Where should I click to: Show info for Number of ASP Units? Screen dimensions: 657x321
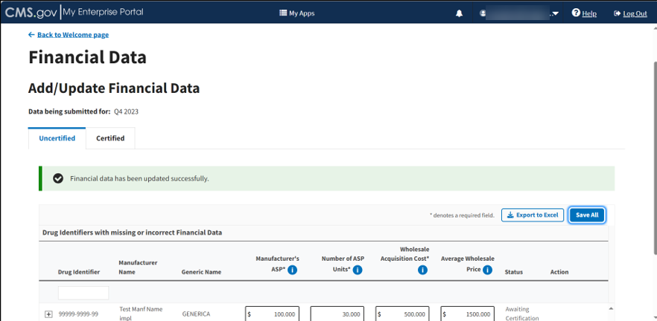click(x=358, y=270)
